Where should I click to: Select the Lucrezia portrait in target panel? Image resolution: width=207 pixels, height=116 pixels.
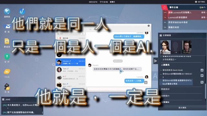click(165, 47)
